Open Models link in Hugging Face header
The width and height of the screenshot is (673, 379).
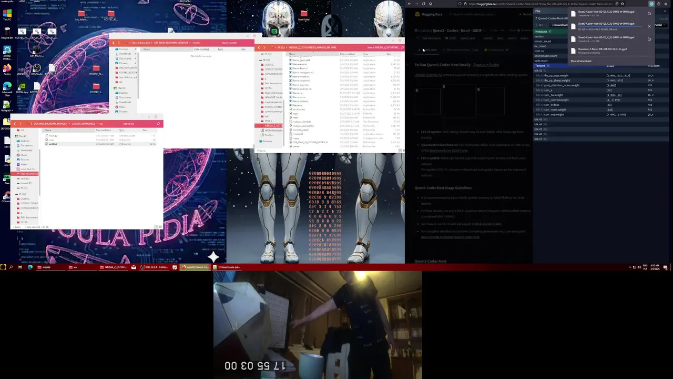coord(526,14)
